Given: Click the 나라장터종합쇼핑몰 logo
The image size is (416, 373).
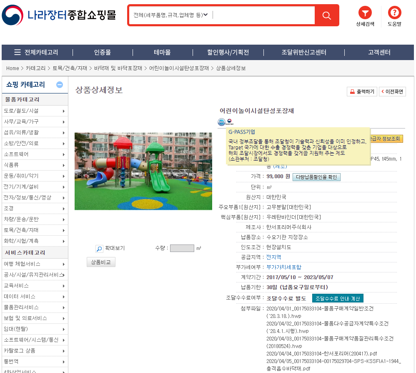Looking at the screenshot, I should (x=59, y=15).
